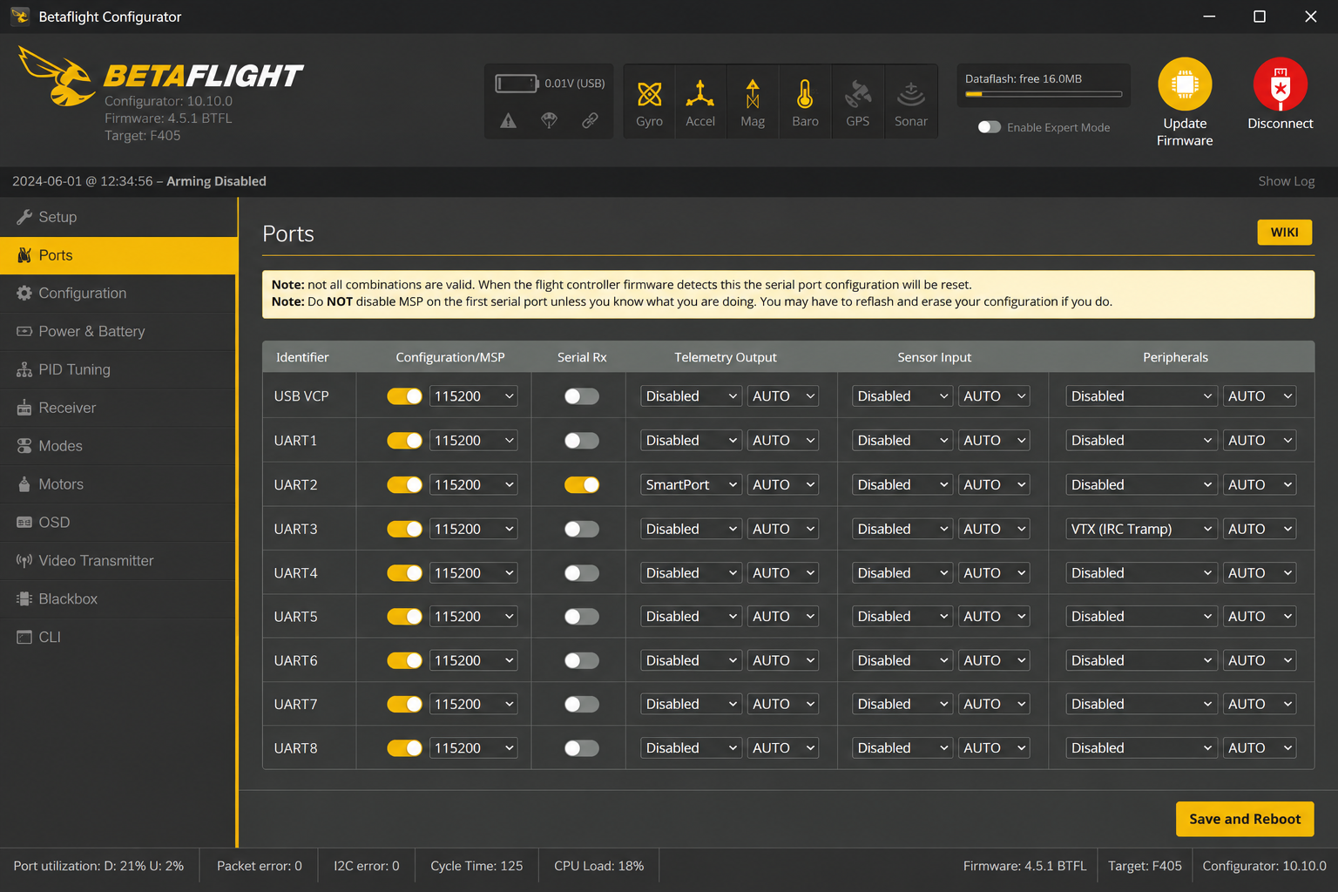Screen dimensions: 1338x892
Task: Open UART1 Sensor Input Disabled dropdown
Action: pos(902,441)
